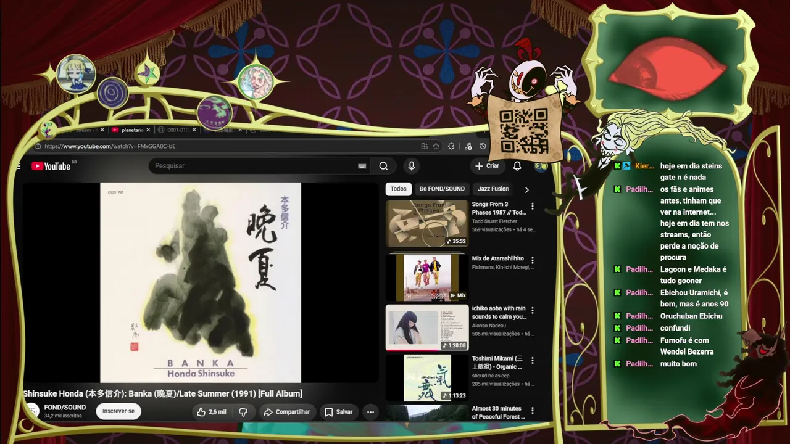Select the De FOND/SOUND filter chip
Image resolution: width=790 pixels, height=444 pixels.
point(442,189)
